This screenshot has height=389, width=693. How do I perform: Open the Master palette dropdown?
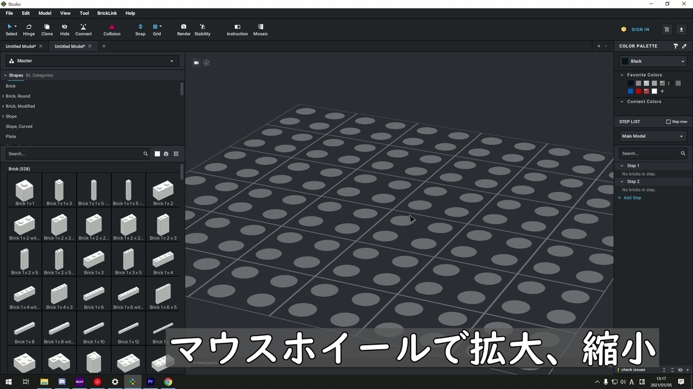tap(92, 61)
